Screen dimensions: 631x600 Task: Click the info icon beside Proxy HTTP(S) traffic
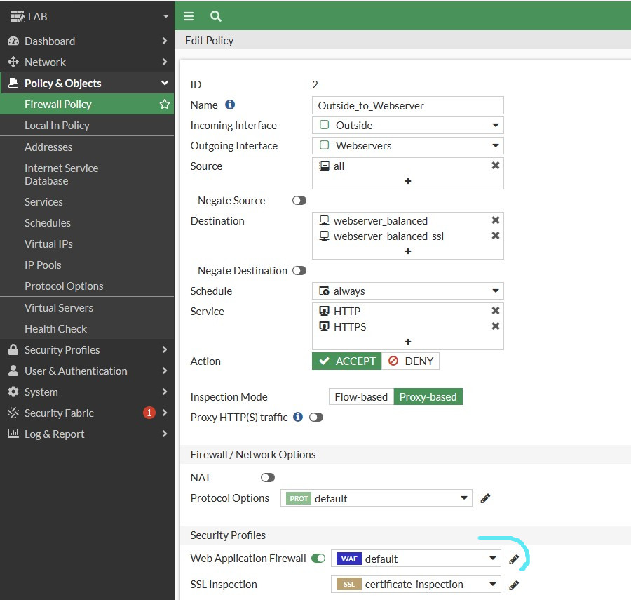click(298, 417)
